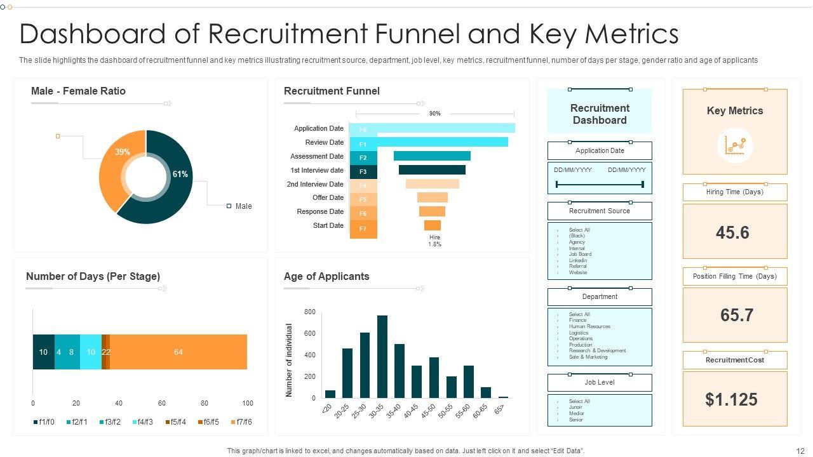Select Logistics in Department list

click(x=579, y=333)
